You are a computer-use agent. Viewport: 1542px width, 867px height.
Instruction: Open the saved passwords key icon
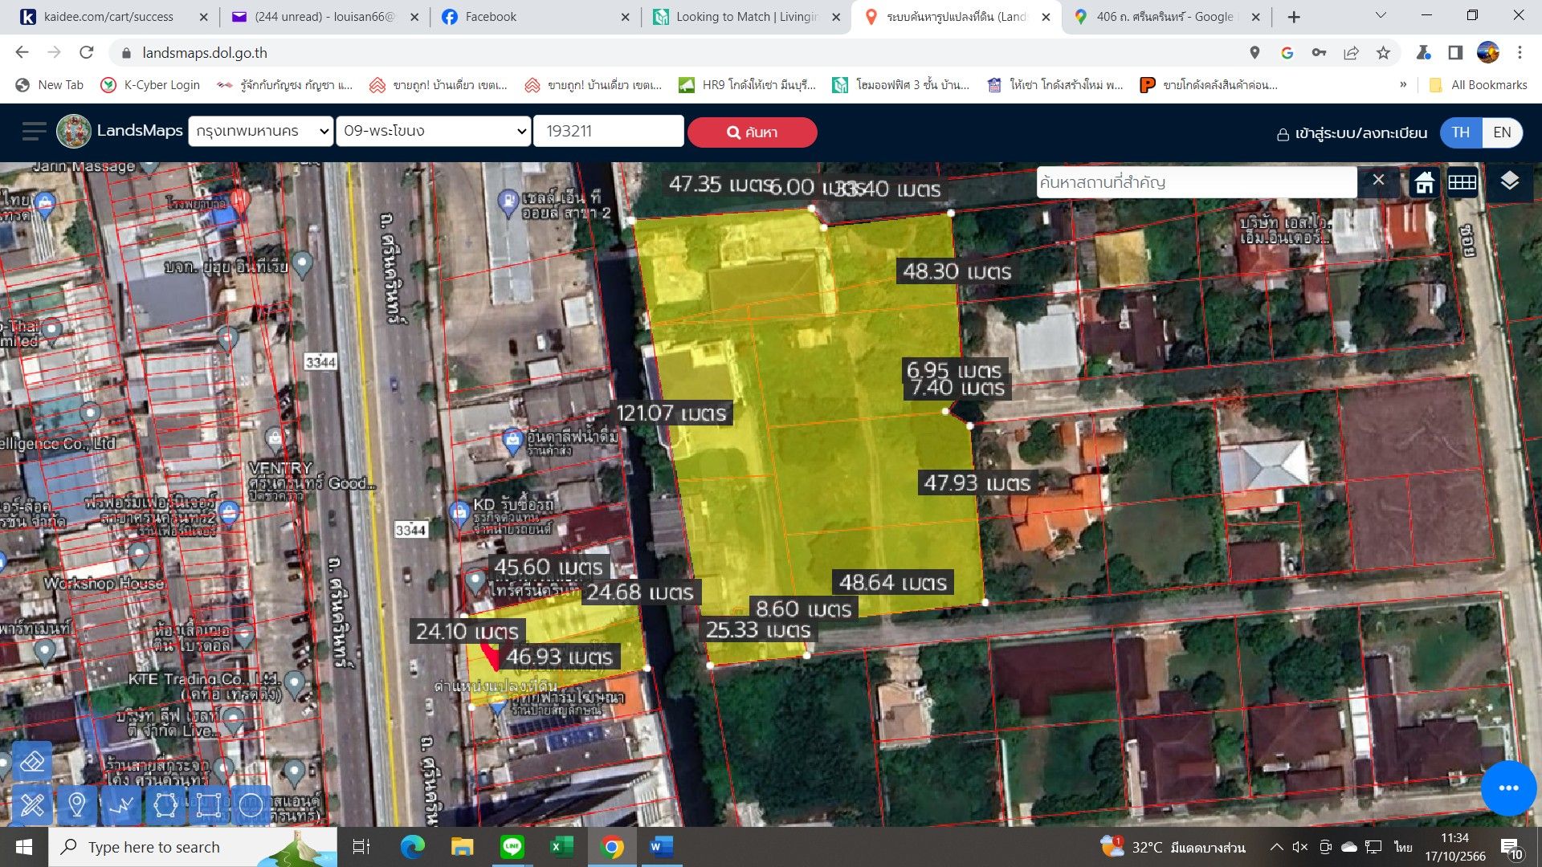(1319, 53)
